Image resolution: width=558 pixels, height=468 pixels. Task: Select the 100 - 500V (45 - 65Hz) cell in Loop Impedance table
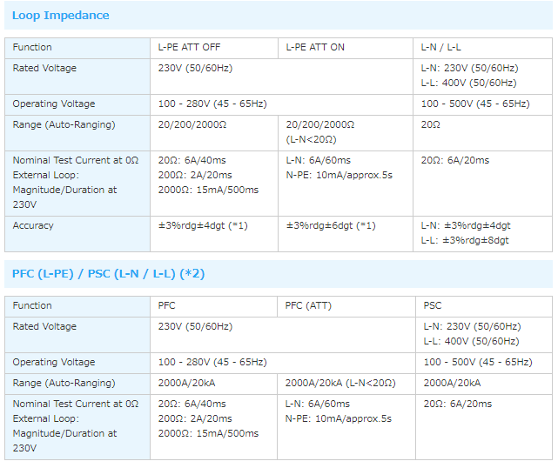(474, 104)
